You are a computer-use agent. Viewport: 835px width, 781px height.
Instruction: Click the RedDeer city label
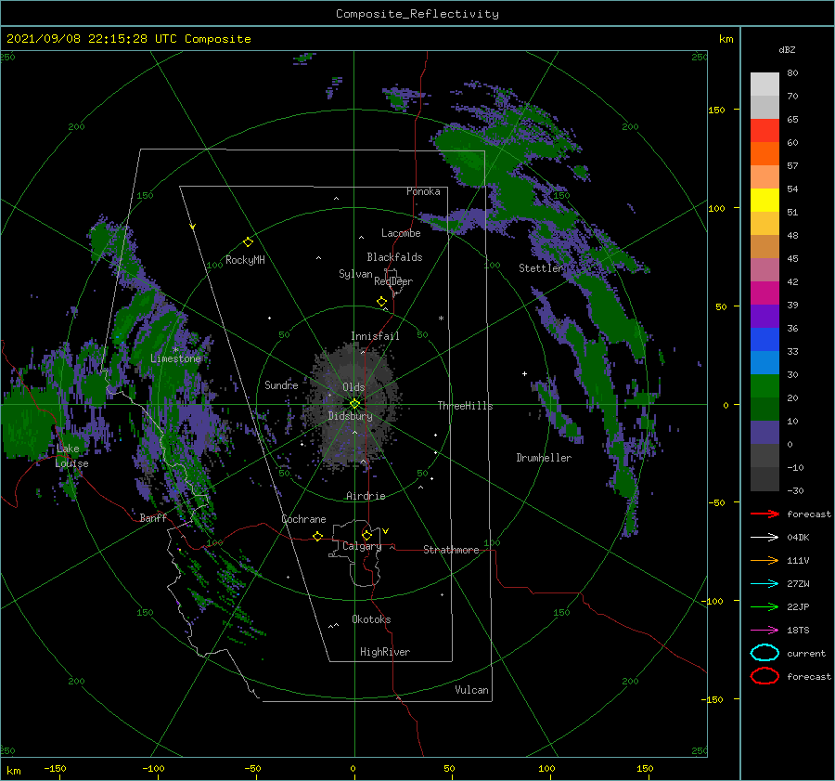(393, 281)
